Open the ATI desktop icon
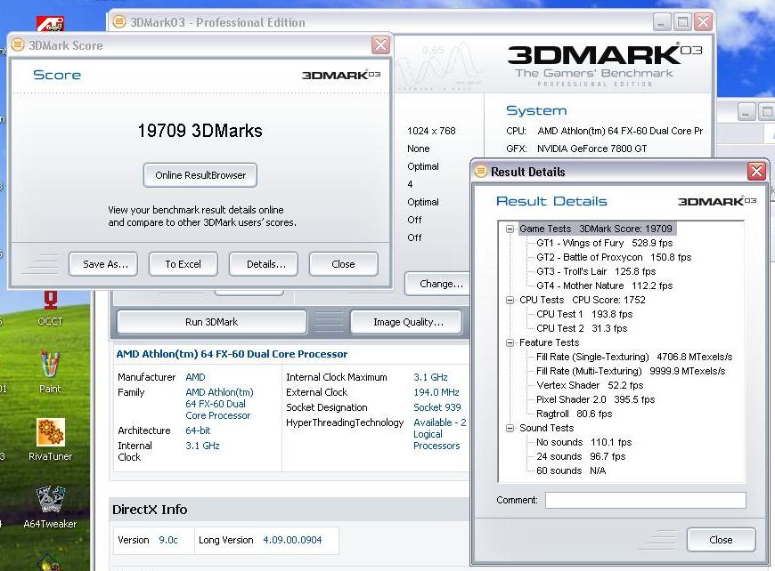The height and width of the screenshot is (571, 775). pos(50,23)
